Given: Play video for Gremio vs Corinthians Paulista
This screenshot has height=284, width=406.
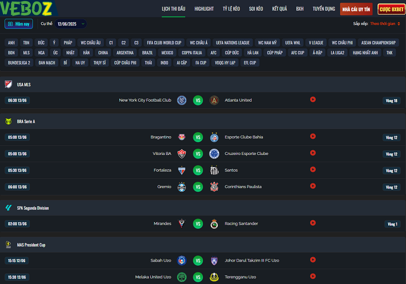Looking at the screenshot, I should pyautogui.click(x=313, y=186).
